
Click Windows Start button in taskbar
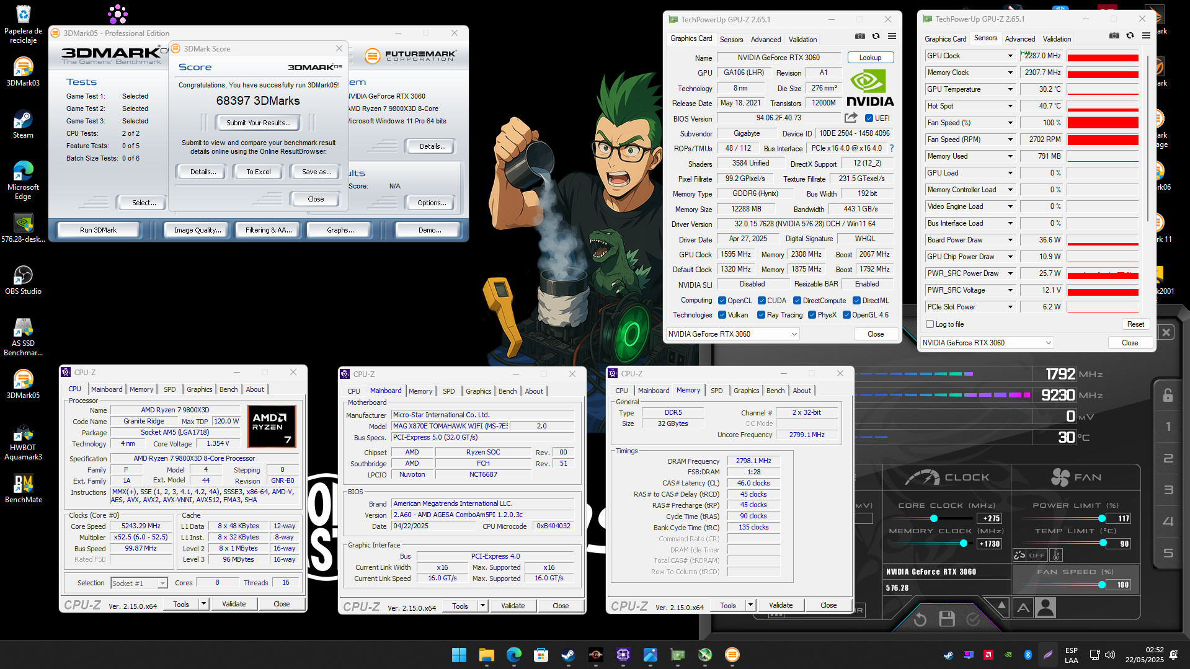coord(459,655)
